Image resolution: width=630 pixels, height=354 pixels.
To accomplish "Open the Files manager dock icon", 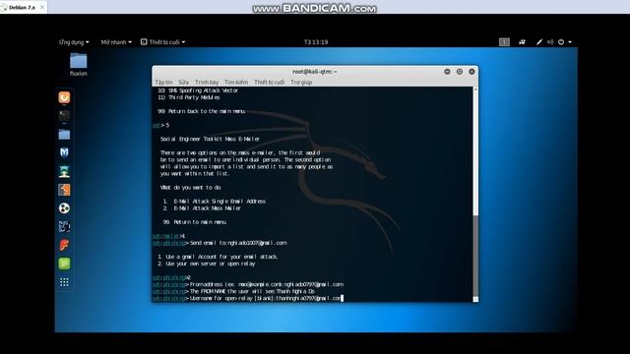I will 64,135.
